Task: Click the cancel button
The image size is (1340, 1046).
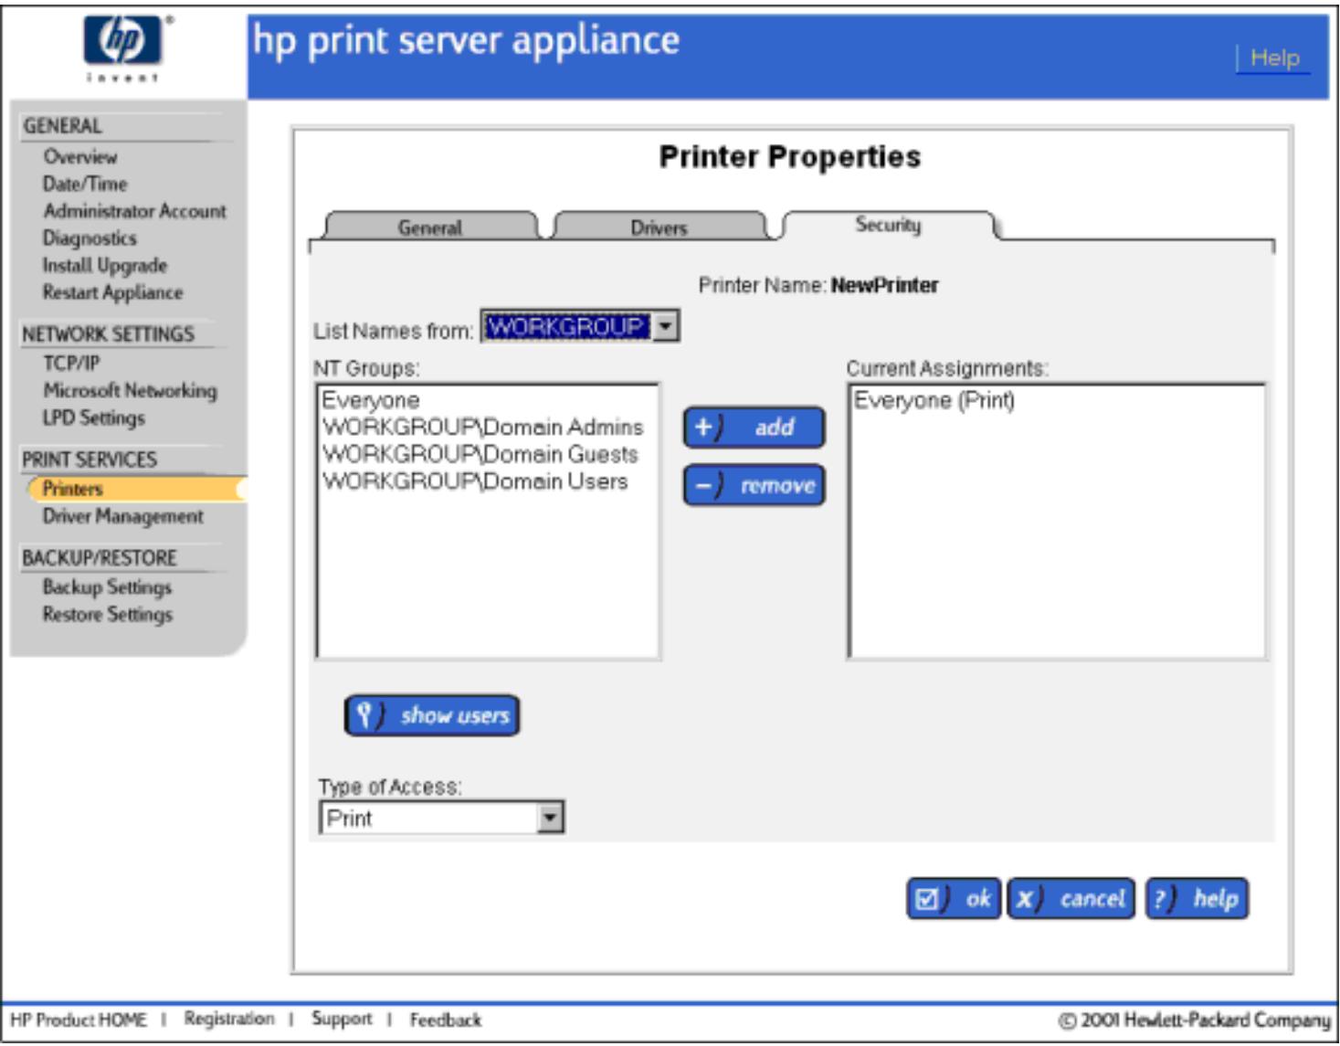Action: pos(1071,900)
